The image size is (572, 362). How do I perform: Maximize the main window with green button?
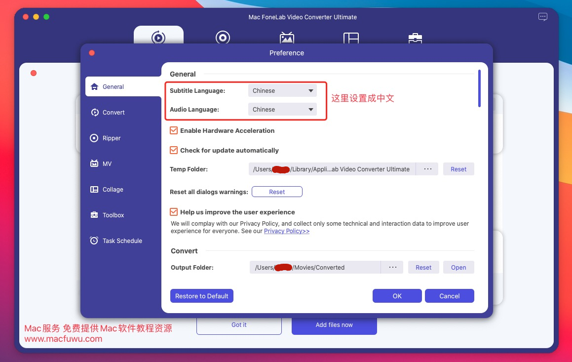[x=46, y=17]
